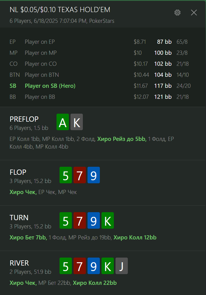
Task: Click the TURN section heading
Action: [19, 218]
